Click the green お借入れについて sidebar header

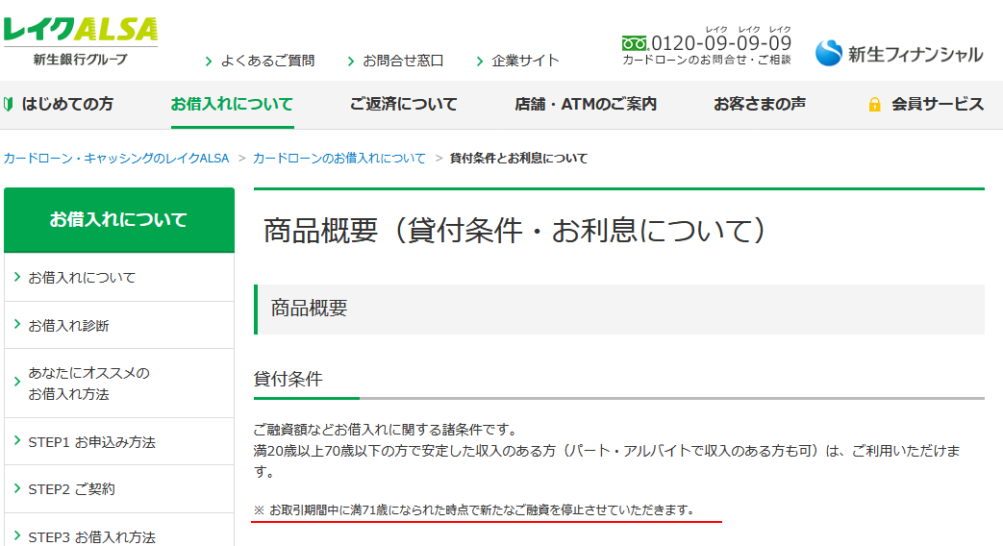[119, 220]
